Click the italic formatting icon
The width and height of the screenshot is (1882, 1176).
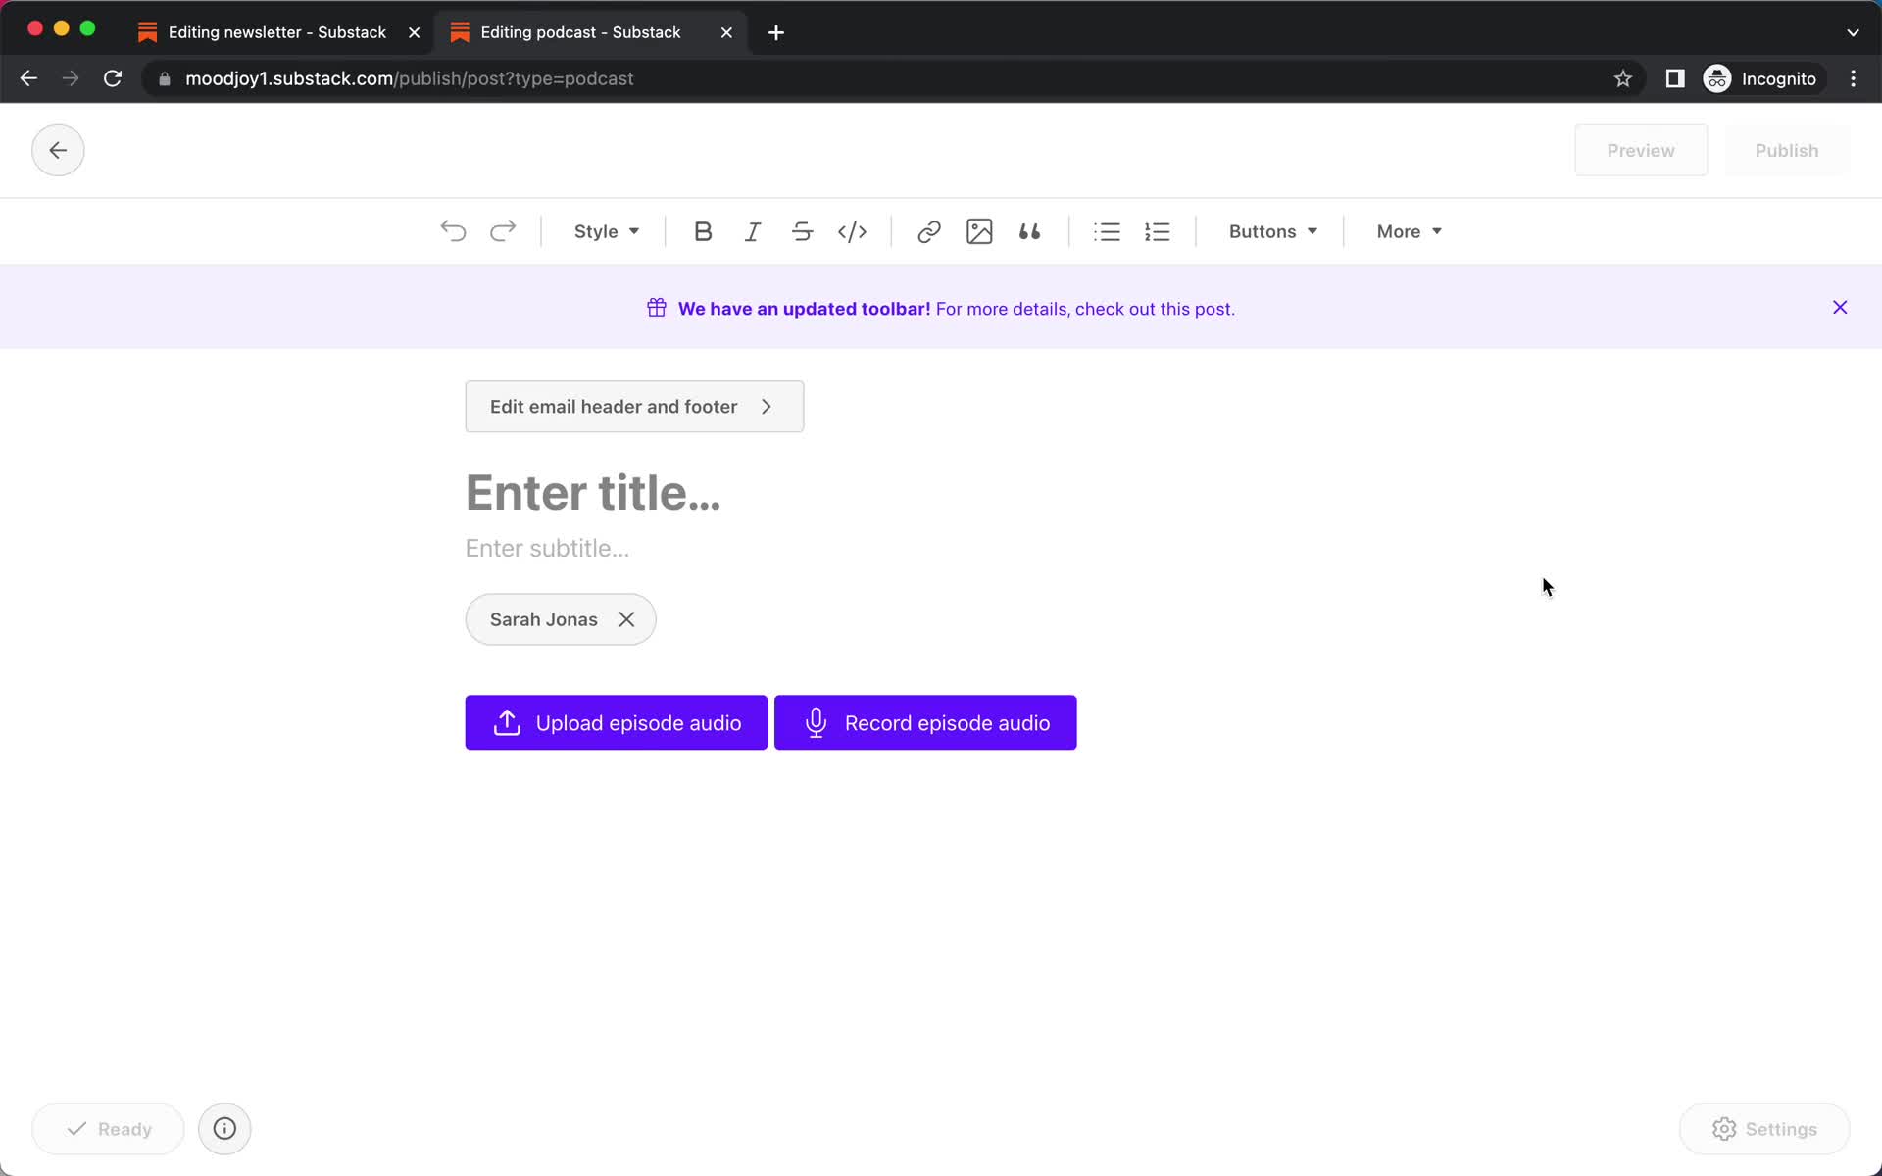point(752,230)
